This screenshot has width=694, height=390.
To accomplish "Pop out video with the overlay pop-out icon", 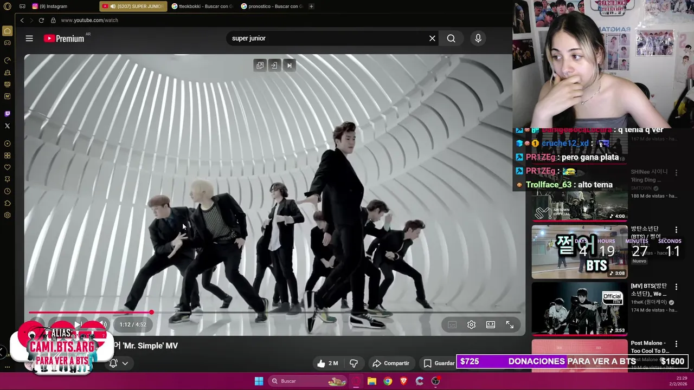I will pyautogui.click(x=260, y=66).
